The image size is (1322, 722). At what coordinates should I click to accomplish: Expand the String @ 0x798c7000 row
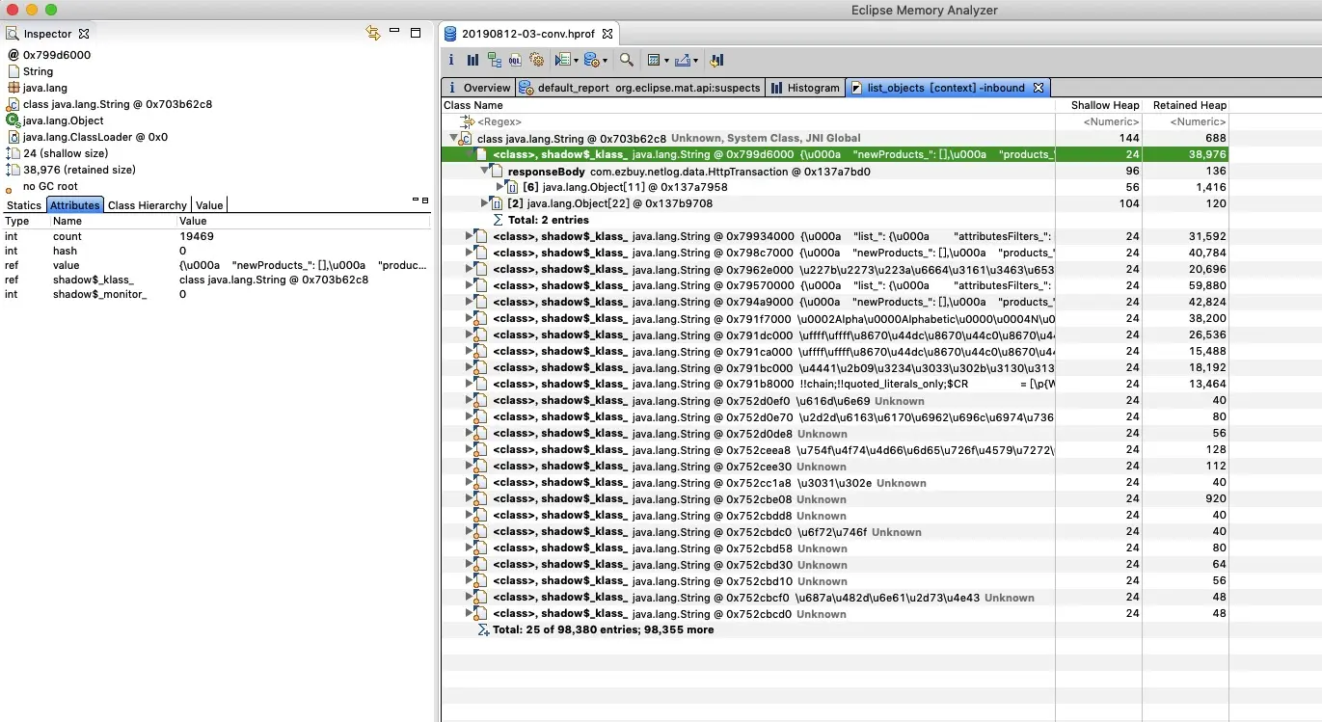pos(470,253)
